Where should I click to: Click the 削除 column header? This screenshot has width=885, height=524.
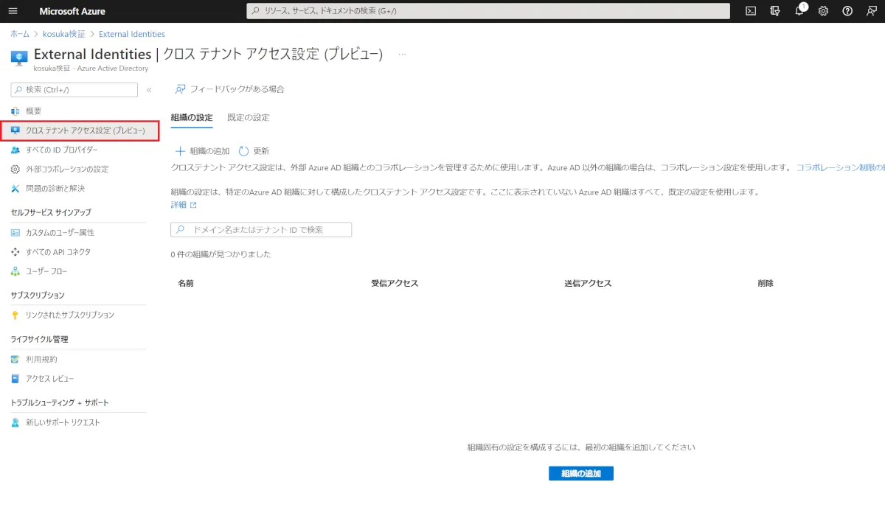point(766,283)
